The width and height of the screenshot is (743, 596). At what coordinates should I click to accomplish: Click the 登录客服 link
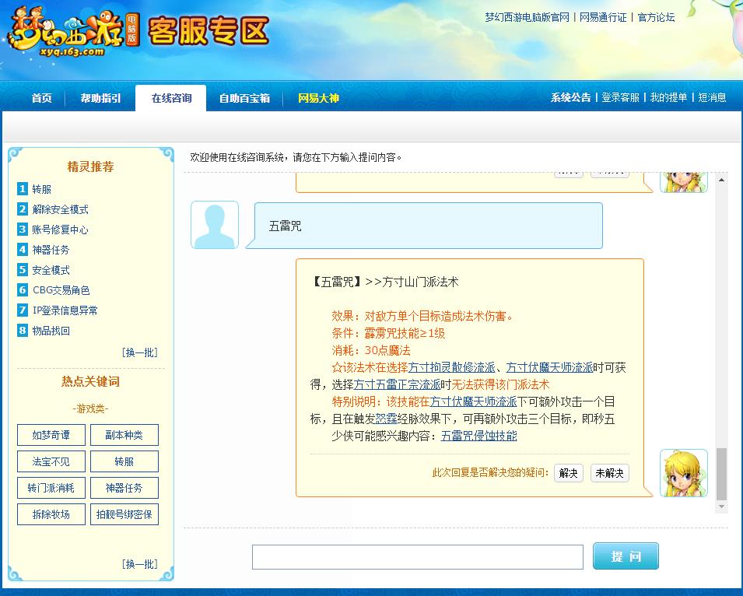point(620,97)
